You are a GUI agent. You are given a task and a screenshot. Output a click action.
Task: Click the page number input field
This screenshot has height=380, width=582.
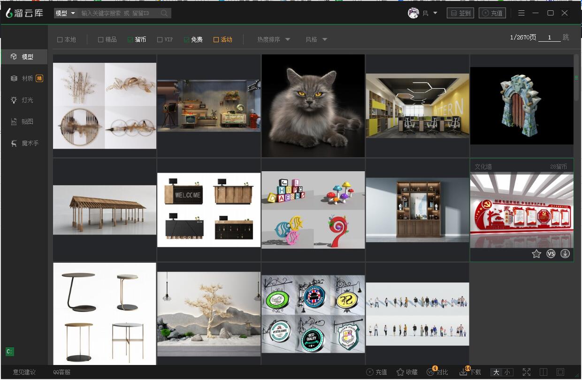[x=549, y=38]
